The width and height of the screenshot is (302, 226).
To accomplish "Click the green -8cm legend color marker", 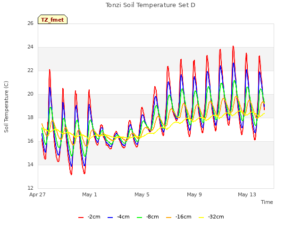I will pos(140,218).
